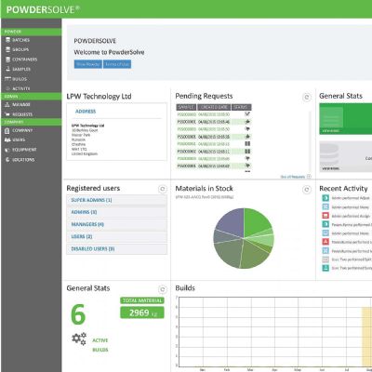Click the checkmark status icon in first pending request

pos(247,114)
